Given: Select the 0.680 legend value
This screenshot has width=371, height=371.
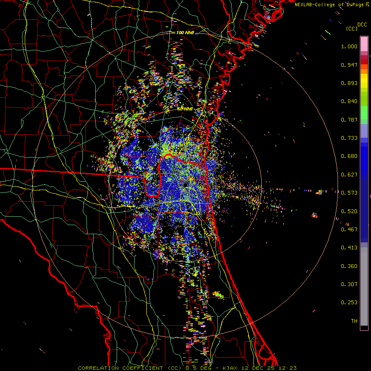Looking at the screenshot, I should 349,156.
